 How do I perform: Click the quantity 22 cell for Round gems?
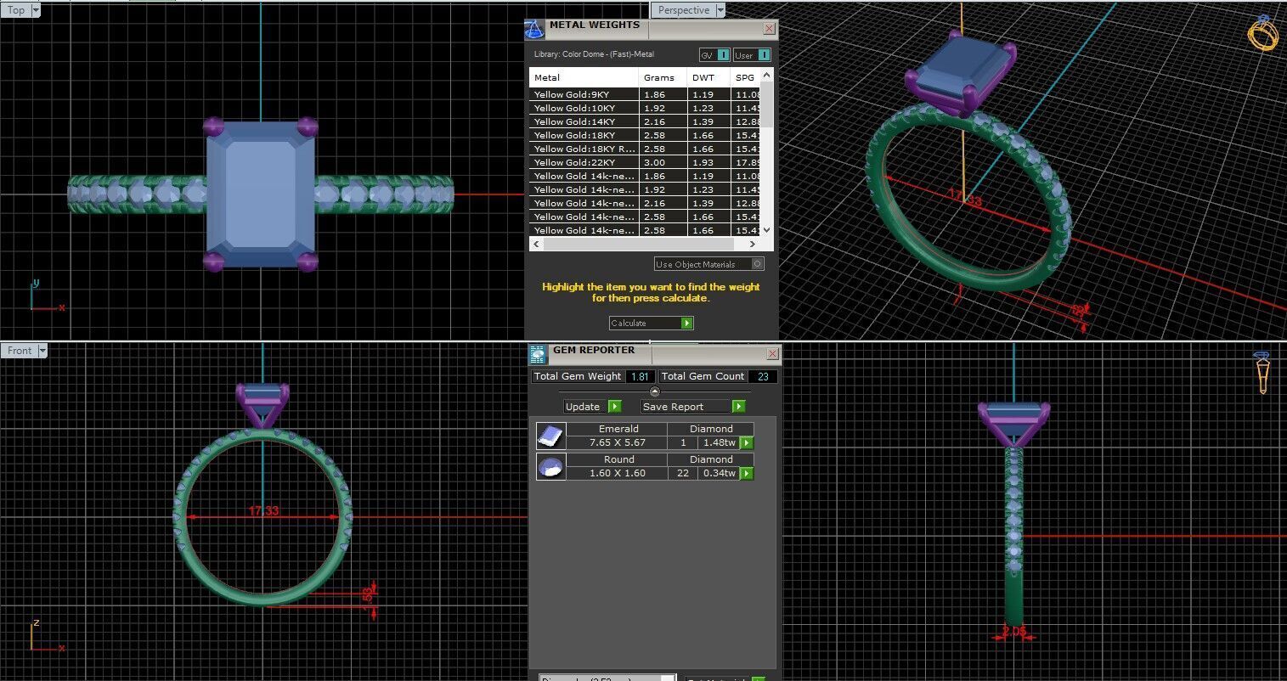coord(682,473)
